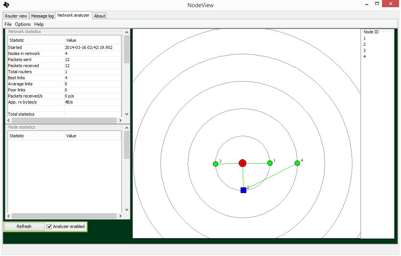Click Network statistics scroll down arrow
401x256 pixels.
(x=127, y=114)
